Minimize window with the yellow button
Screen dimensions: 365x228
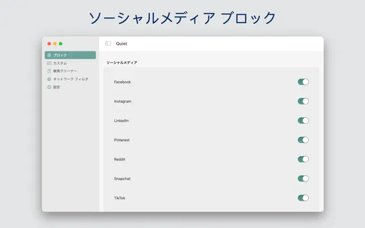55,44
